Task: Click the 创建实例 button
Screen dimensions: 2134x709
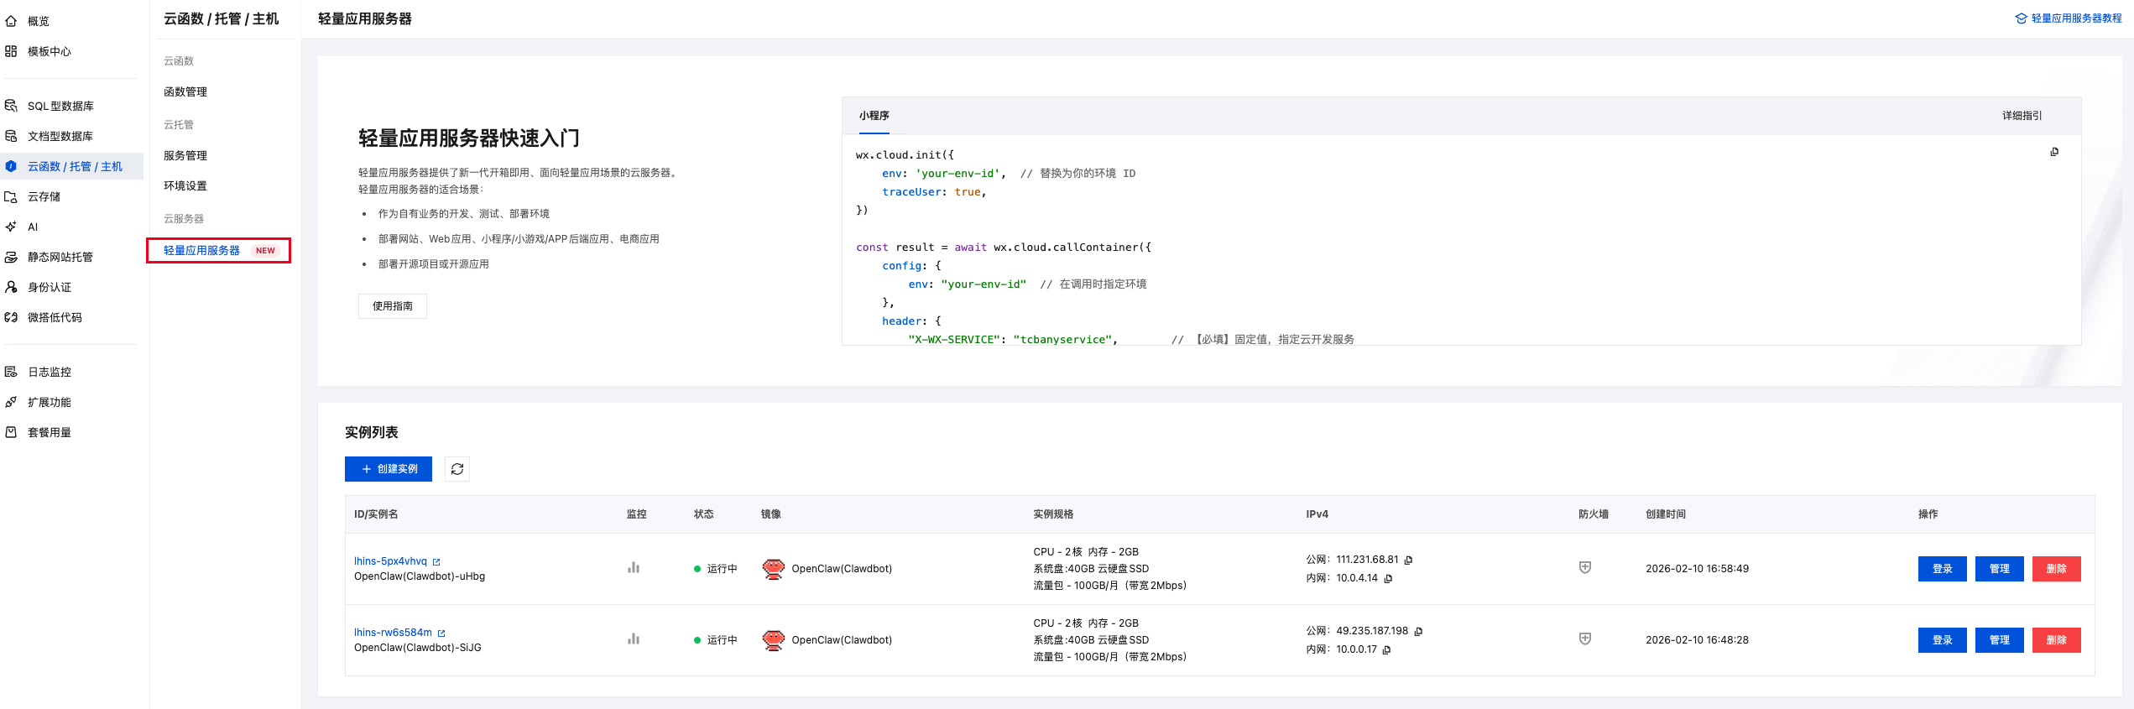Action: tap(389, 469)
